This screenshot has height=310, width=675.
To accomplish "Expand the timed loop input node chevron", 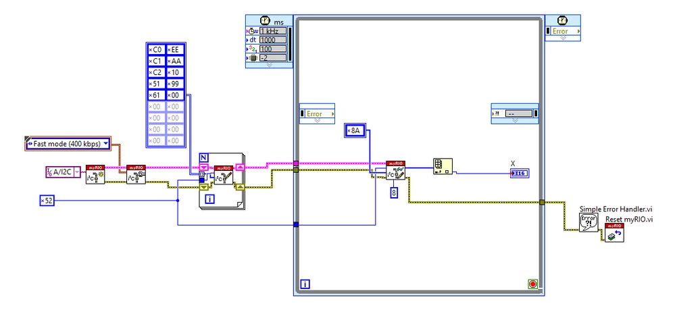I will 269,65.
